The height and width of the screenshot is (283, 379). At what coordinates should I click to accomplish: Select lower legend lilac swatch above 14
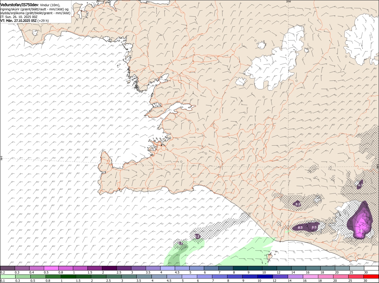[x=295, y=277]
